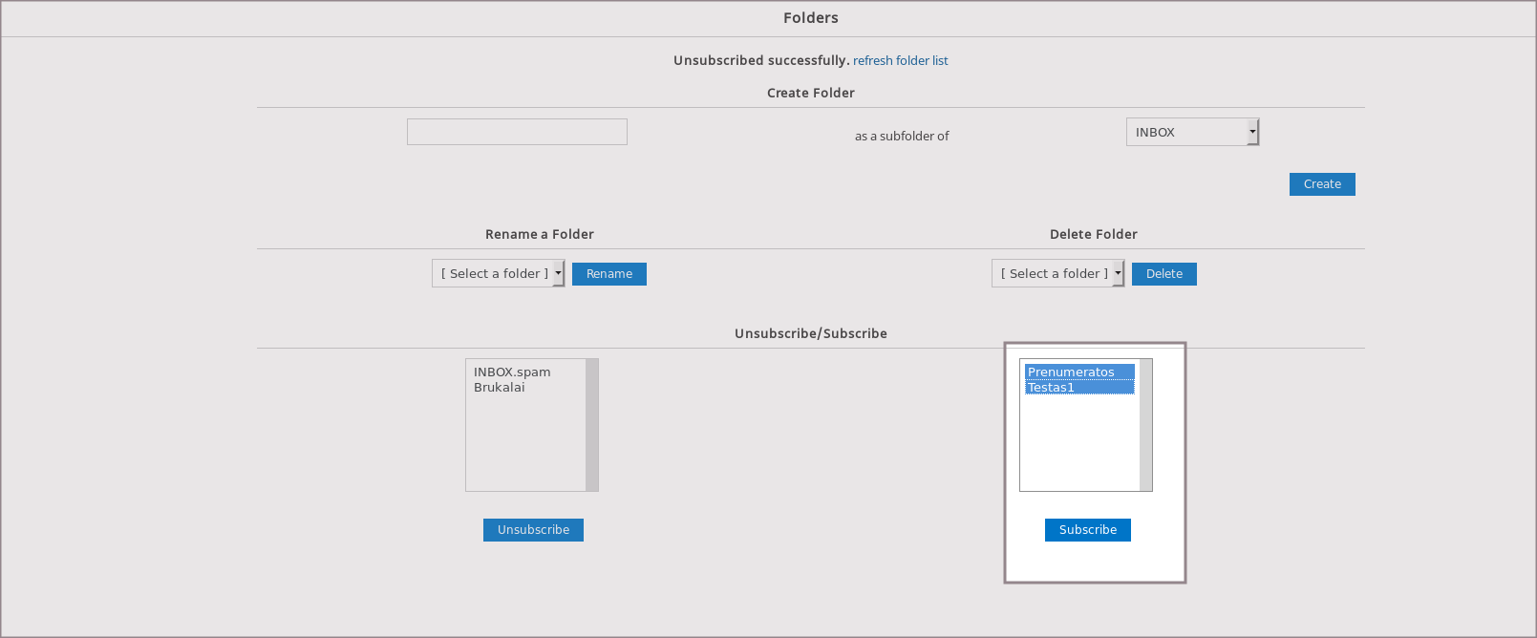The image size is (1537, 638).
Task: Click scrollbar of the Prenumeratos folder list
Action: coord(1146,425)
